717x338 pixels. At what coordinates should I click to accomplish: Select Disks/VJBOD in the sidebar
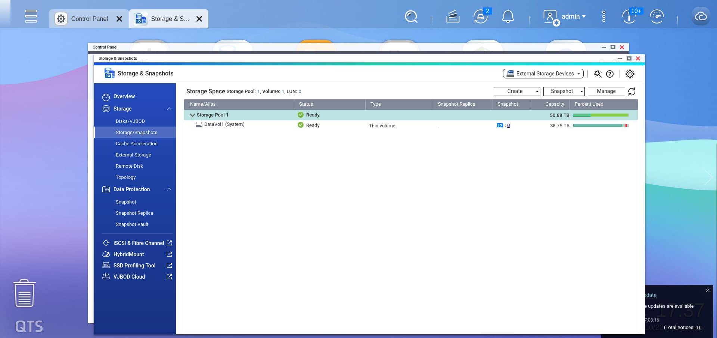[130, 121]
